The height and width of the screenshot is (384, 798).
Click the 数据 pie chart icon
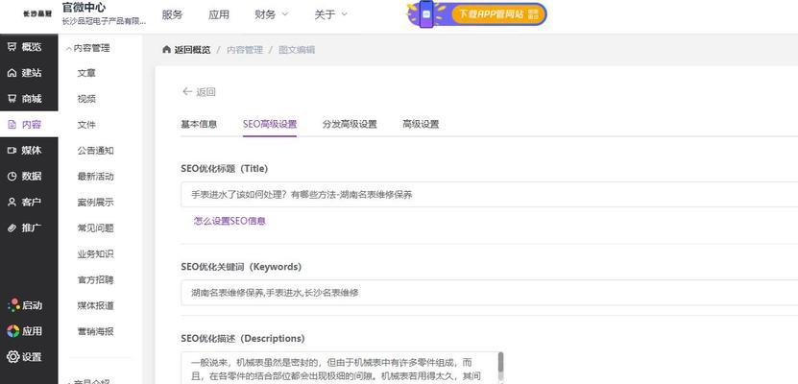12,177
